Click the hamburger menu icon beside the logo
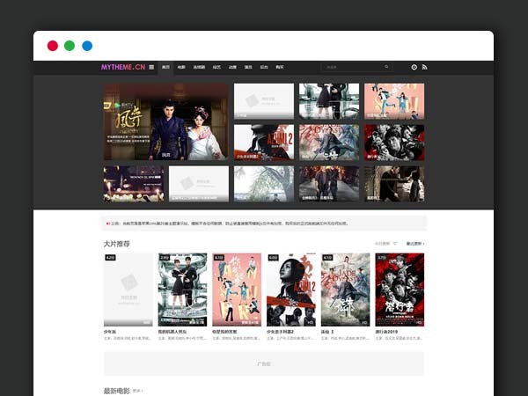 pyautogui.click(x=151, y=67)
